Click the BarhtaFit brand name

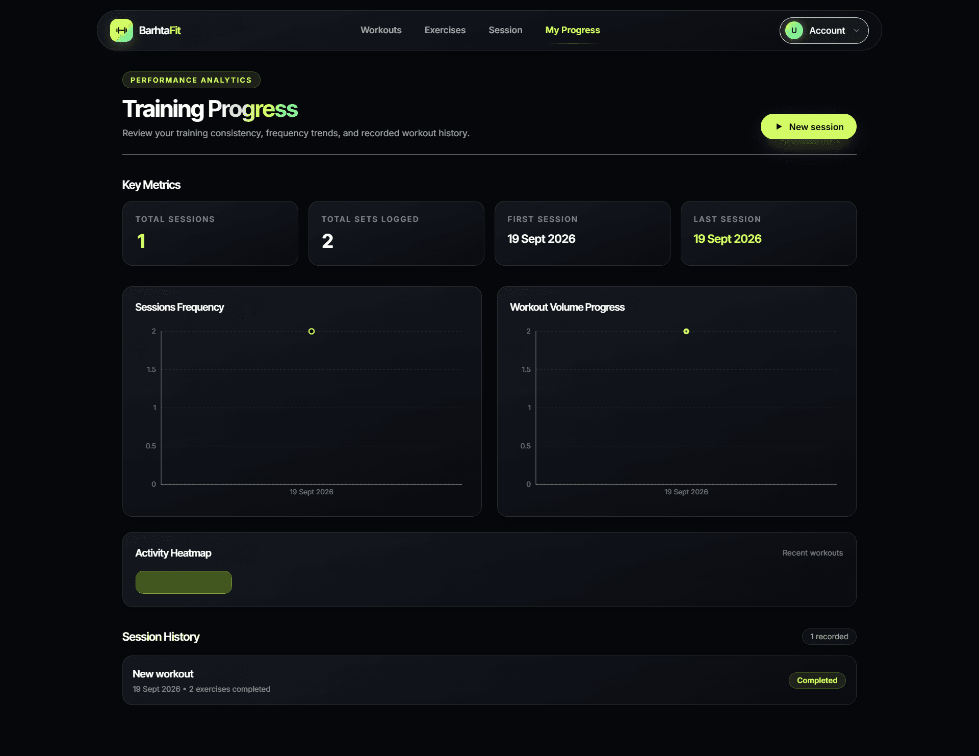tap(160, 31)
